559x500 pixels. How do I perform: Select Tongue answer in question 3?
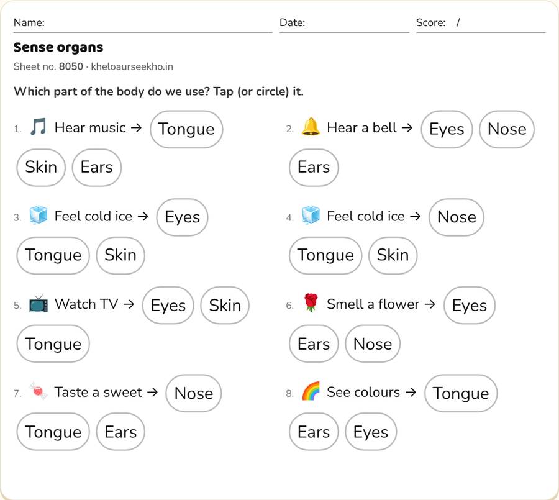click(x=53, y=255)
